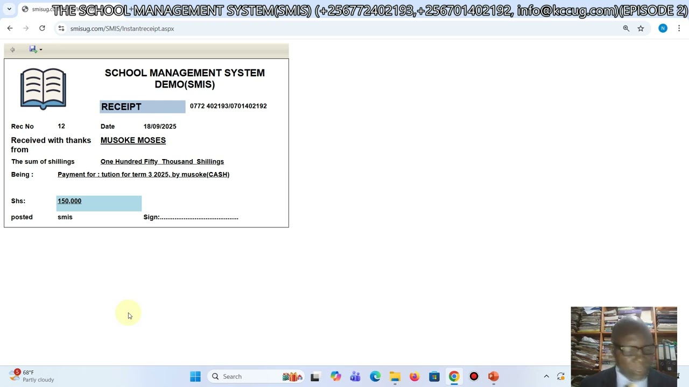Click phone number 0772 402193/0701402192
The height and width of the screenshot is (387, 689).
pos(228,106)
